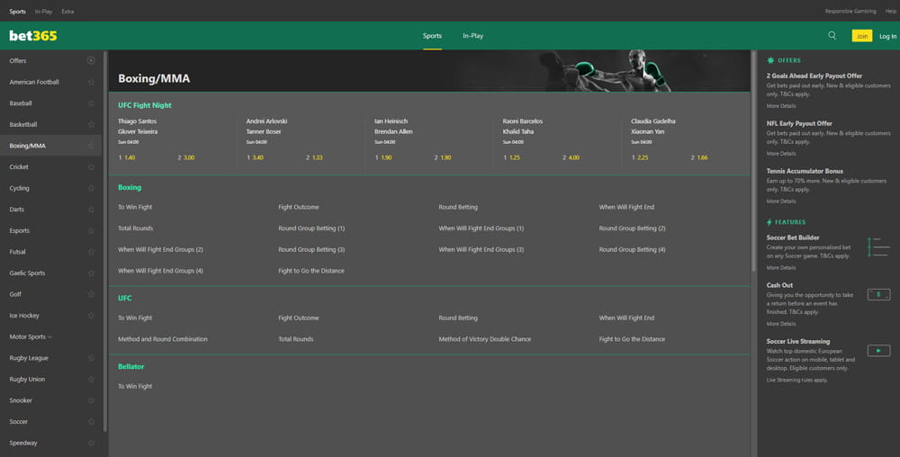Select Tanner Boser odds 1.33

click(314, 157)
